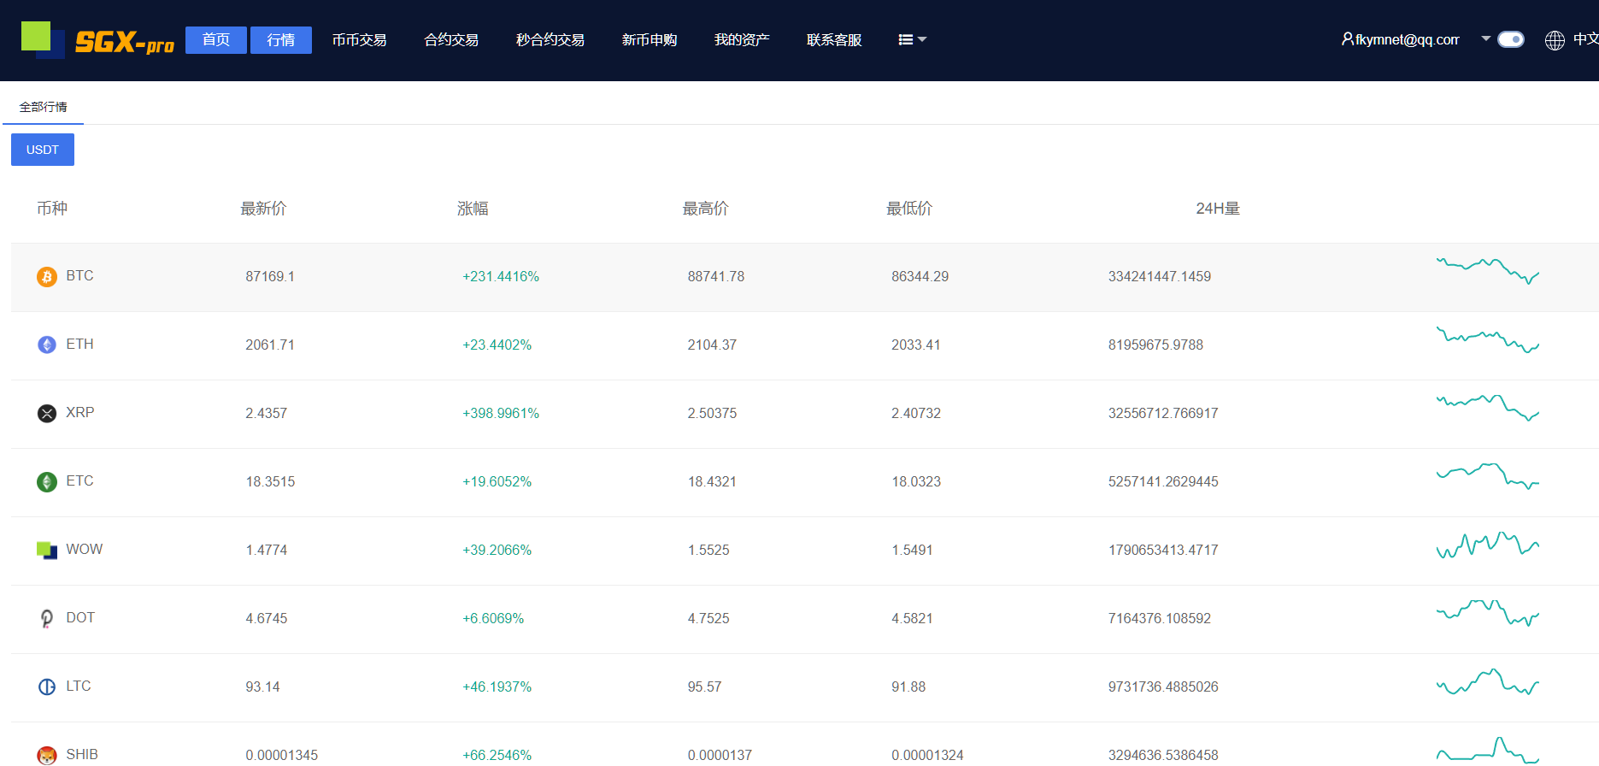This screenshot has width=1599, height=766.
Task: Click the USDT market filter button
Action: 43,150
